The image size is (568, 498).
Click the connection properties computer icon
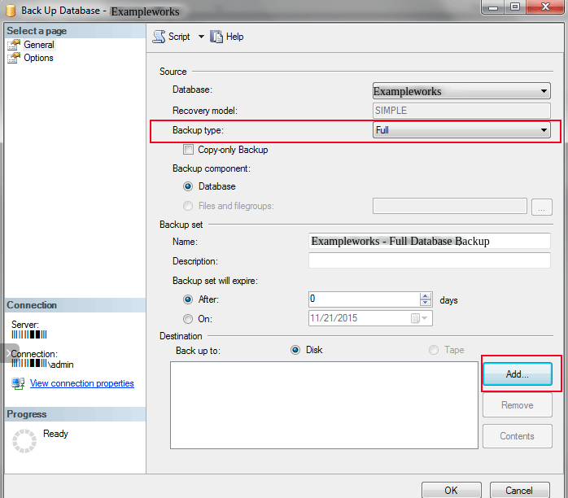click(18, 383)
